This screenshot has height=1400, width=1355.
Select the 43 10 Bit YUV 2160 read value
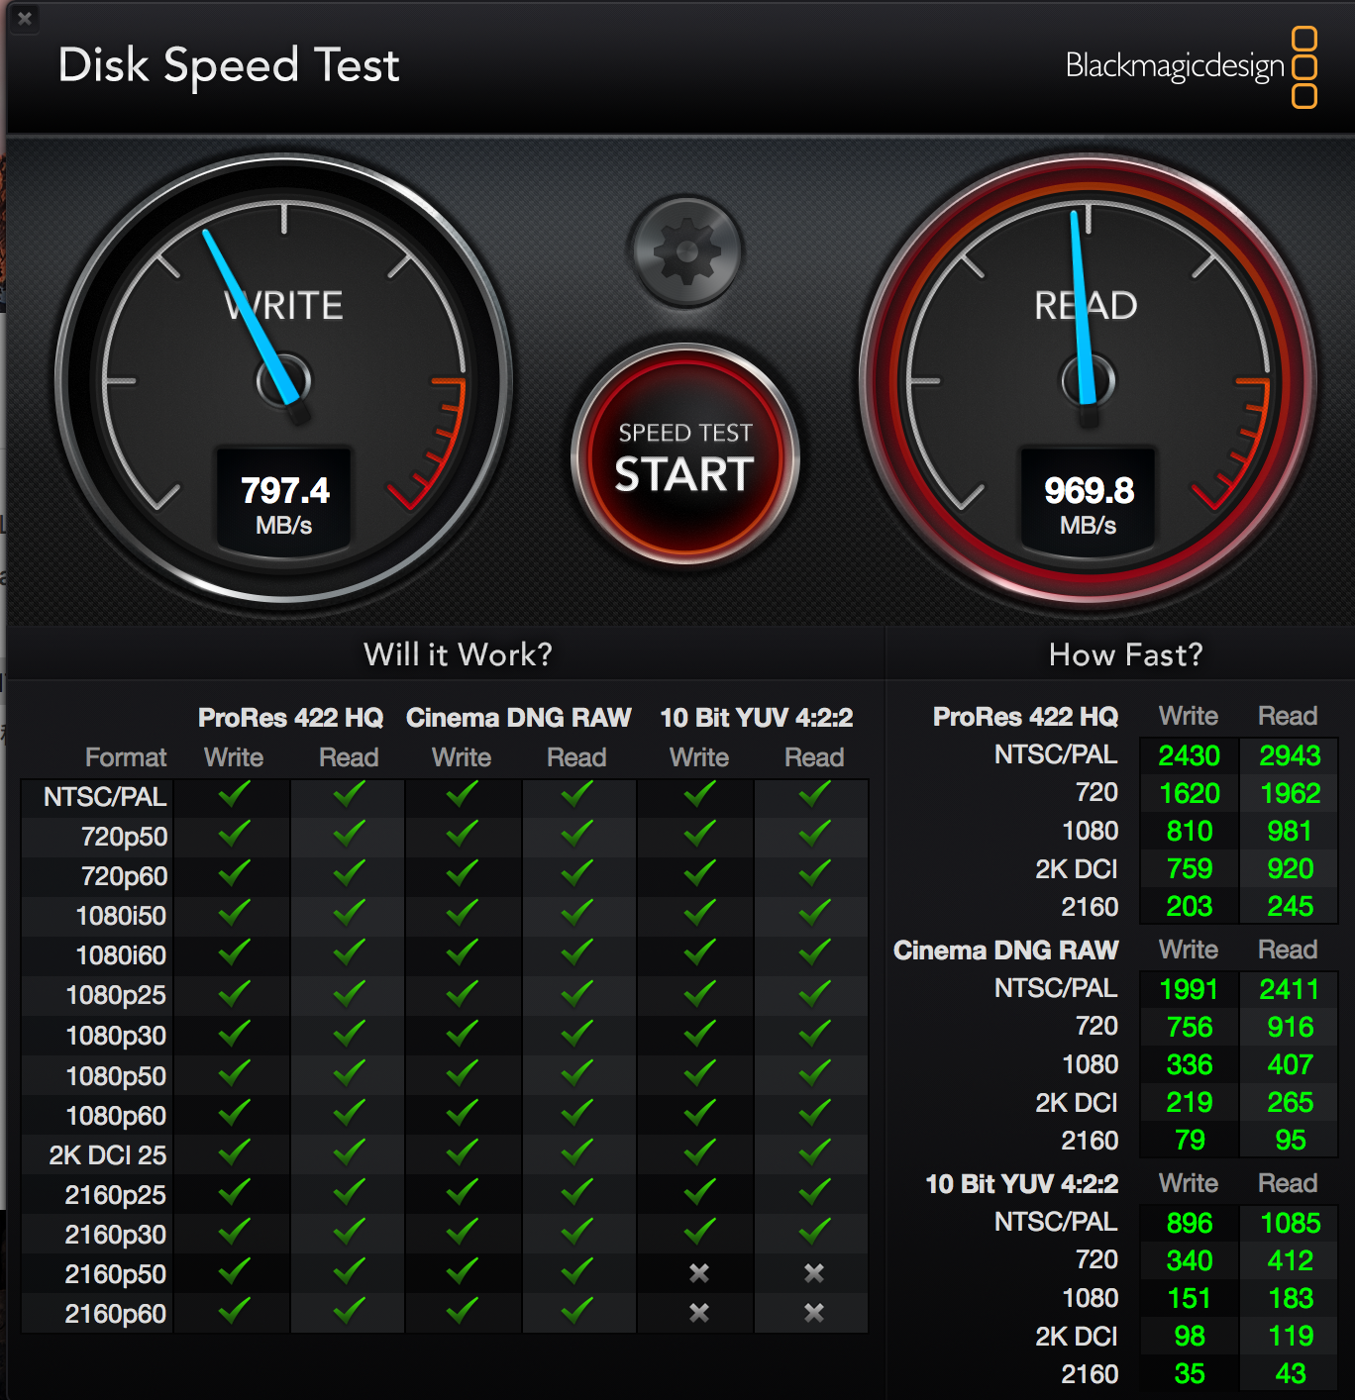pos(1290,1374)
